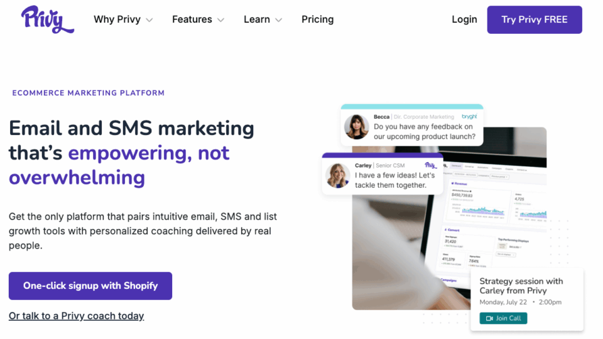The height and width of the screenshot is (339, 603).
Task: Go to the Pricing page
Action: 318,19
